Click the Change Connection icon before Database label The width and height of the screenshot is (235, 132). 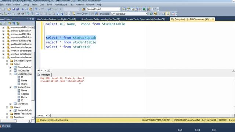coord(96,14)
